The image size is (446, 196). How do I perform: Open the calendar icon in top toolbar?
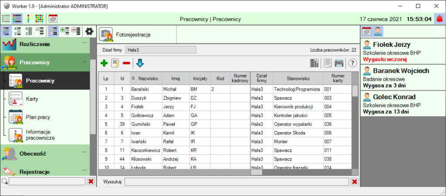(x=53, y=19)
